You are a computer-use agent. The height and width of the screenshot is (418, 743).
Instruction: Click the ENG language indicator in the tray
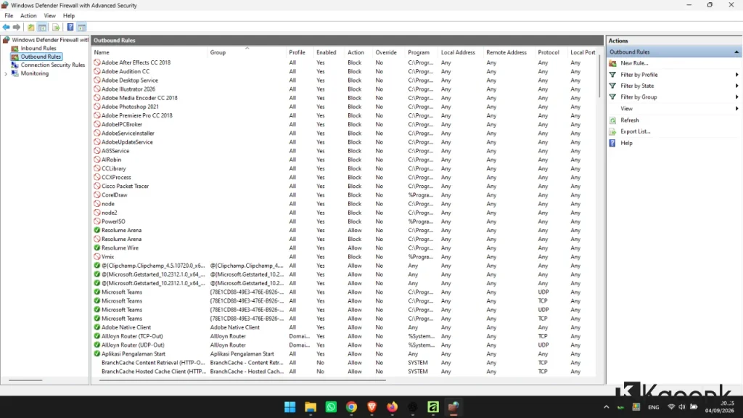(x=654, y=407)
